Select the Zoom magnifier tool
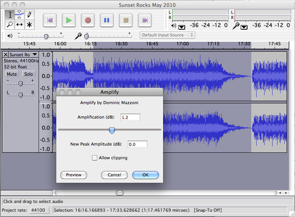Viewport: 295px width, 217px height. 10,24
